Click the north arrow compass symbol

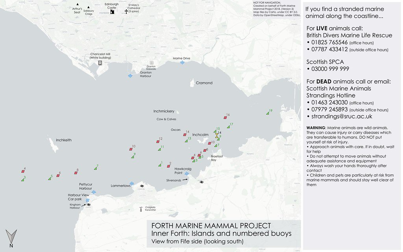(11, 237)
